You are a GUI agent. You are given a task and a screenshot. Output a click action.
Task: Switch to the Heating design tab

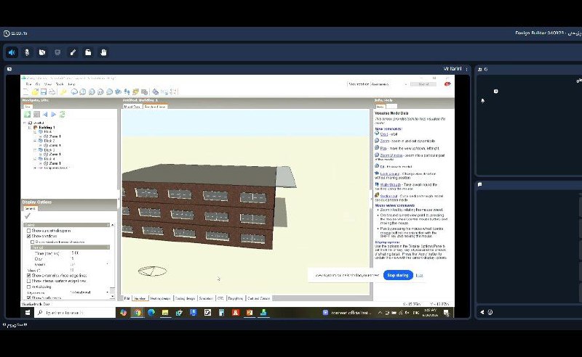click(160, 298)
